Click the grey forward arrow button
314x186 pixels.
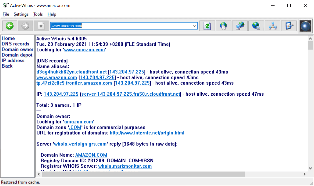[x=25, y=26]
